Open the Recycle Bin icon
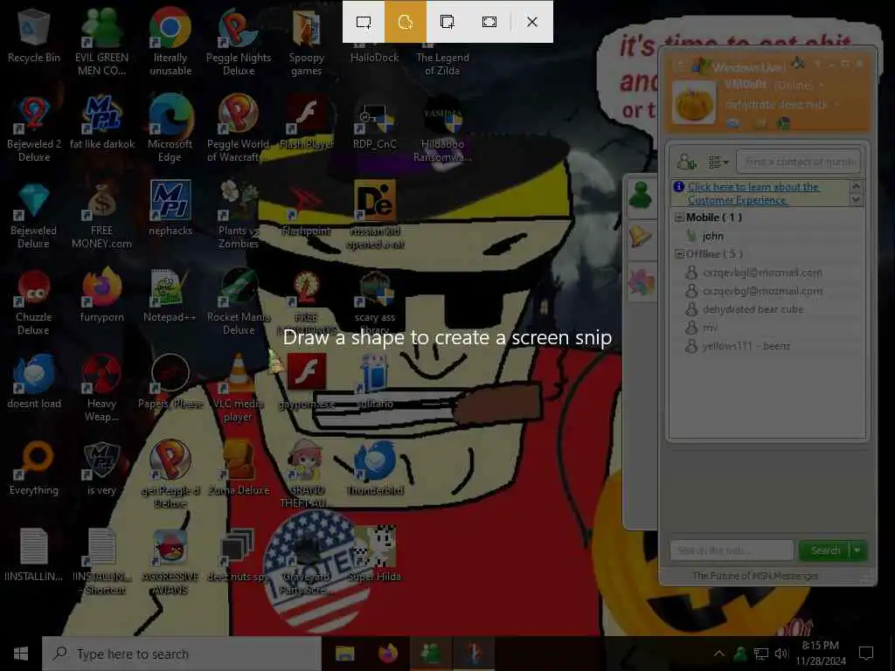 (x=34, y=37)
